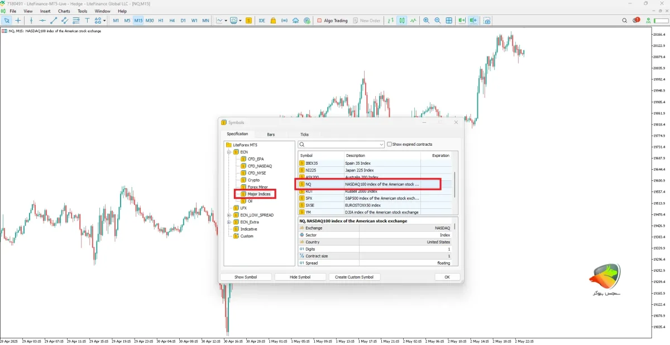Open the File menu

tap(13, 11)
